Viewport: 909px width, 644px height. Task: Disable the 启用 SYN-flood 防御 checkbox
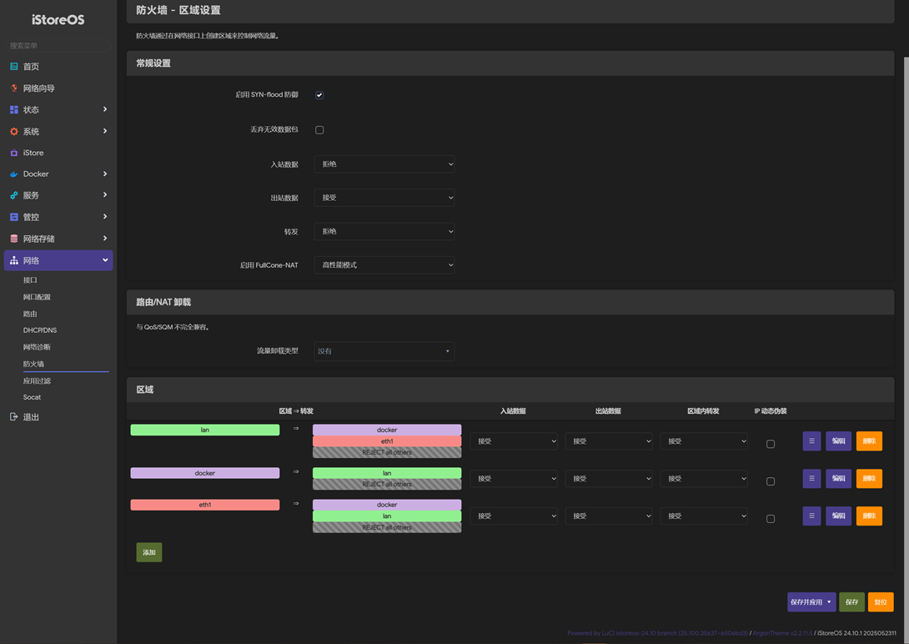click(319, 95)
